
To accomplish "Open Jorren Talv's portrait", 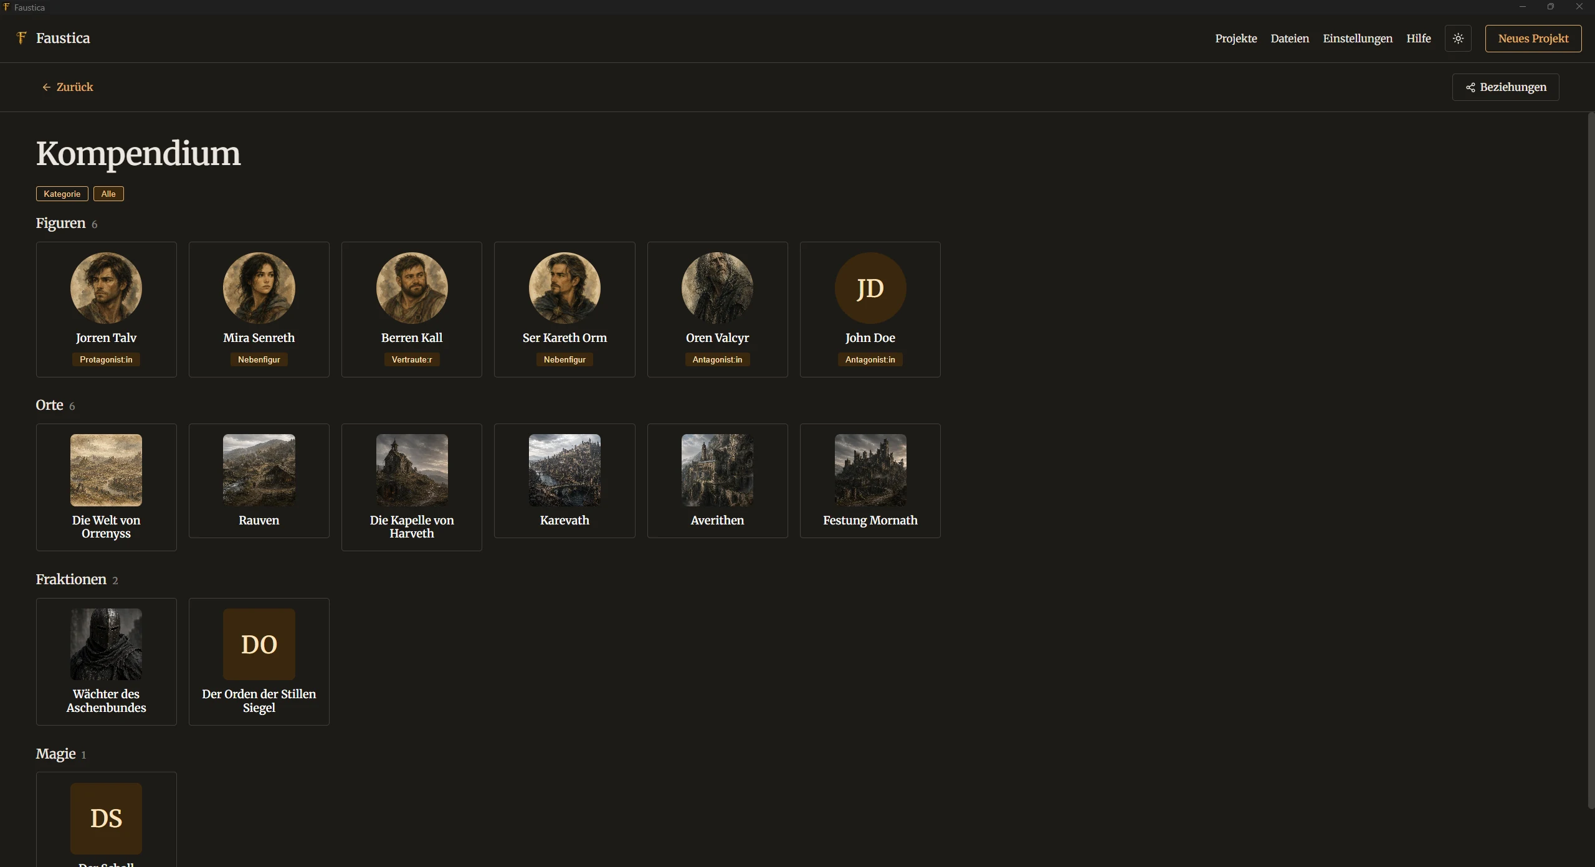I will pyautogui.click(x=106, y=288).
